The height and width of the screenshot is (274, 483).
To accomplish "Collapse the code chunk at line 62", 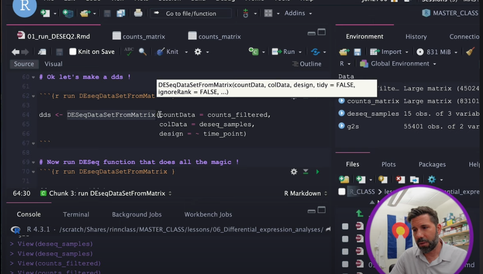I will 33,96.
